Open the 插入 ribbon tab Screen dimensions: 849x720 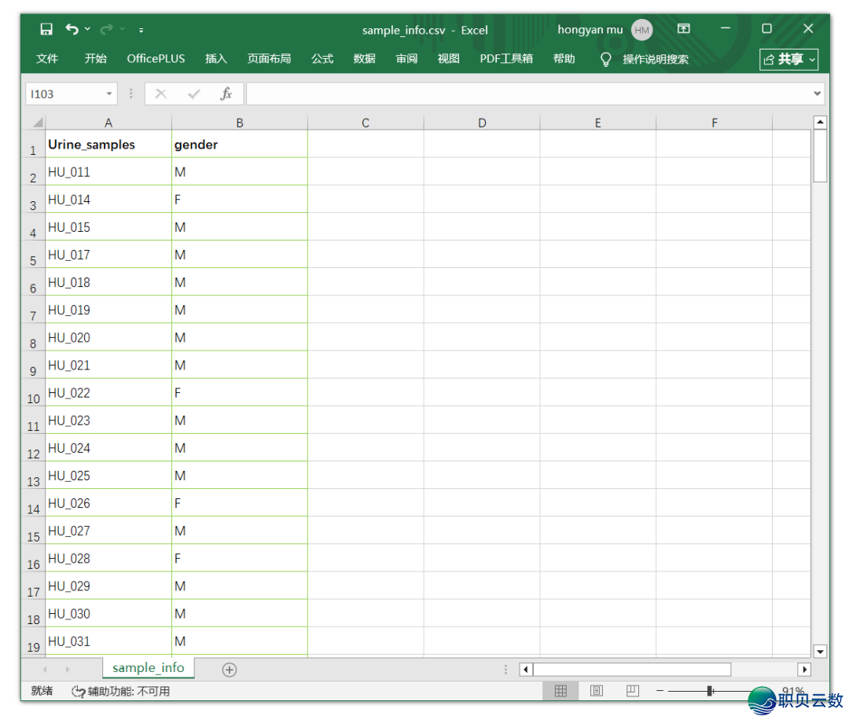tap(216, 59)
